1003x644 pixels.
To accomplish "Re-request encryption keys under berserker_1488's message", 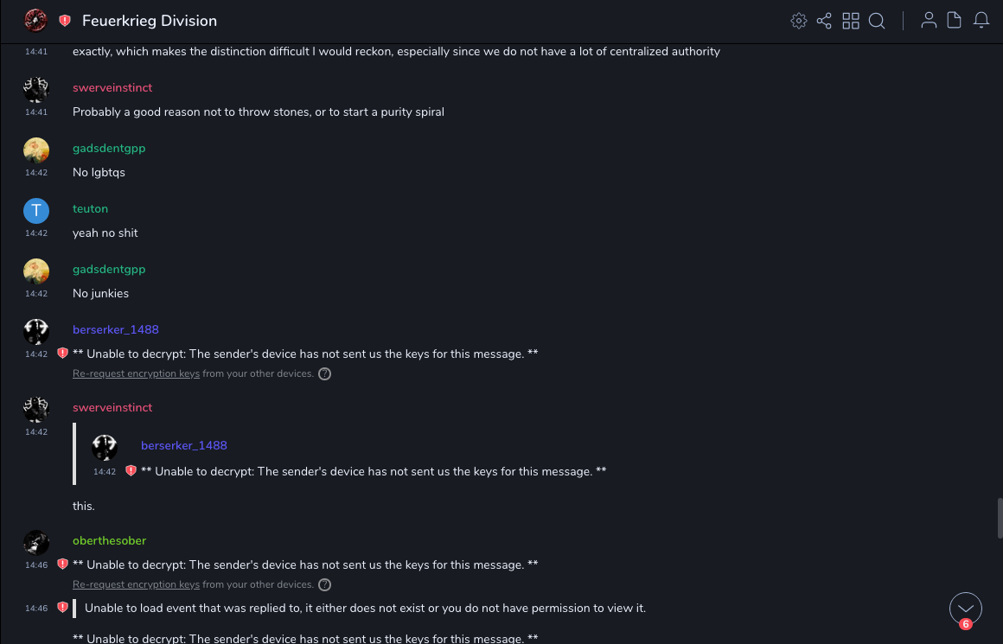I will pos(136,374).
